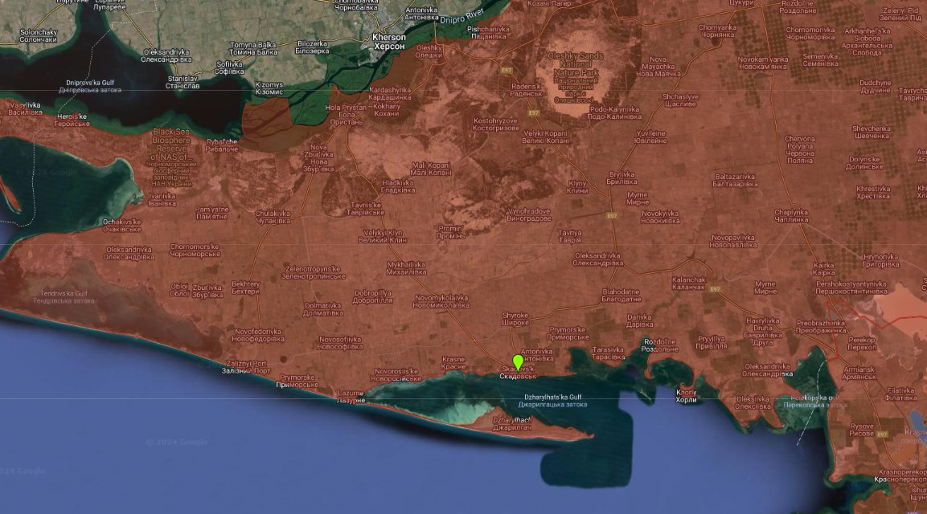Image resolution: width=927 pixels, height=514 pixels.
Task: Click the Stanislav label
Action: [183, 82]
